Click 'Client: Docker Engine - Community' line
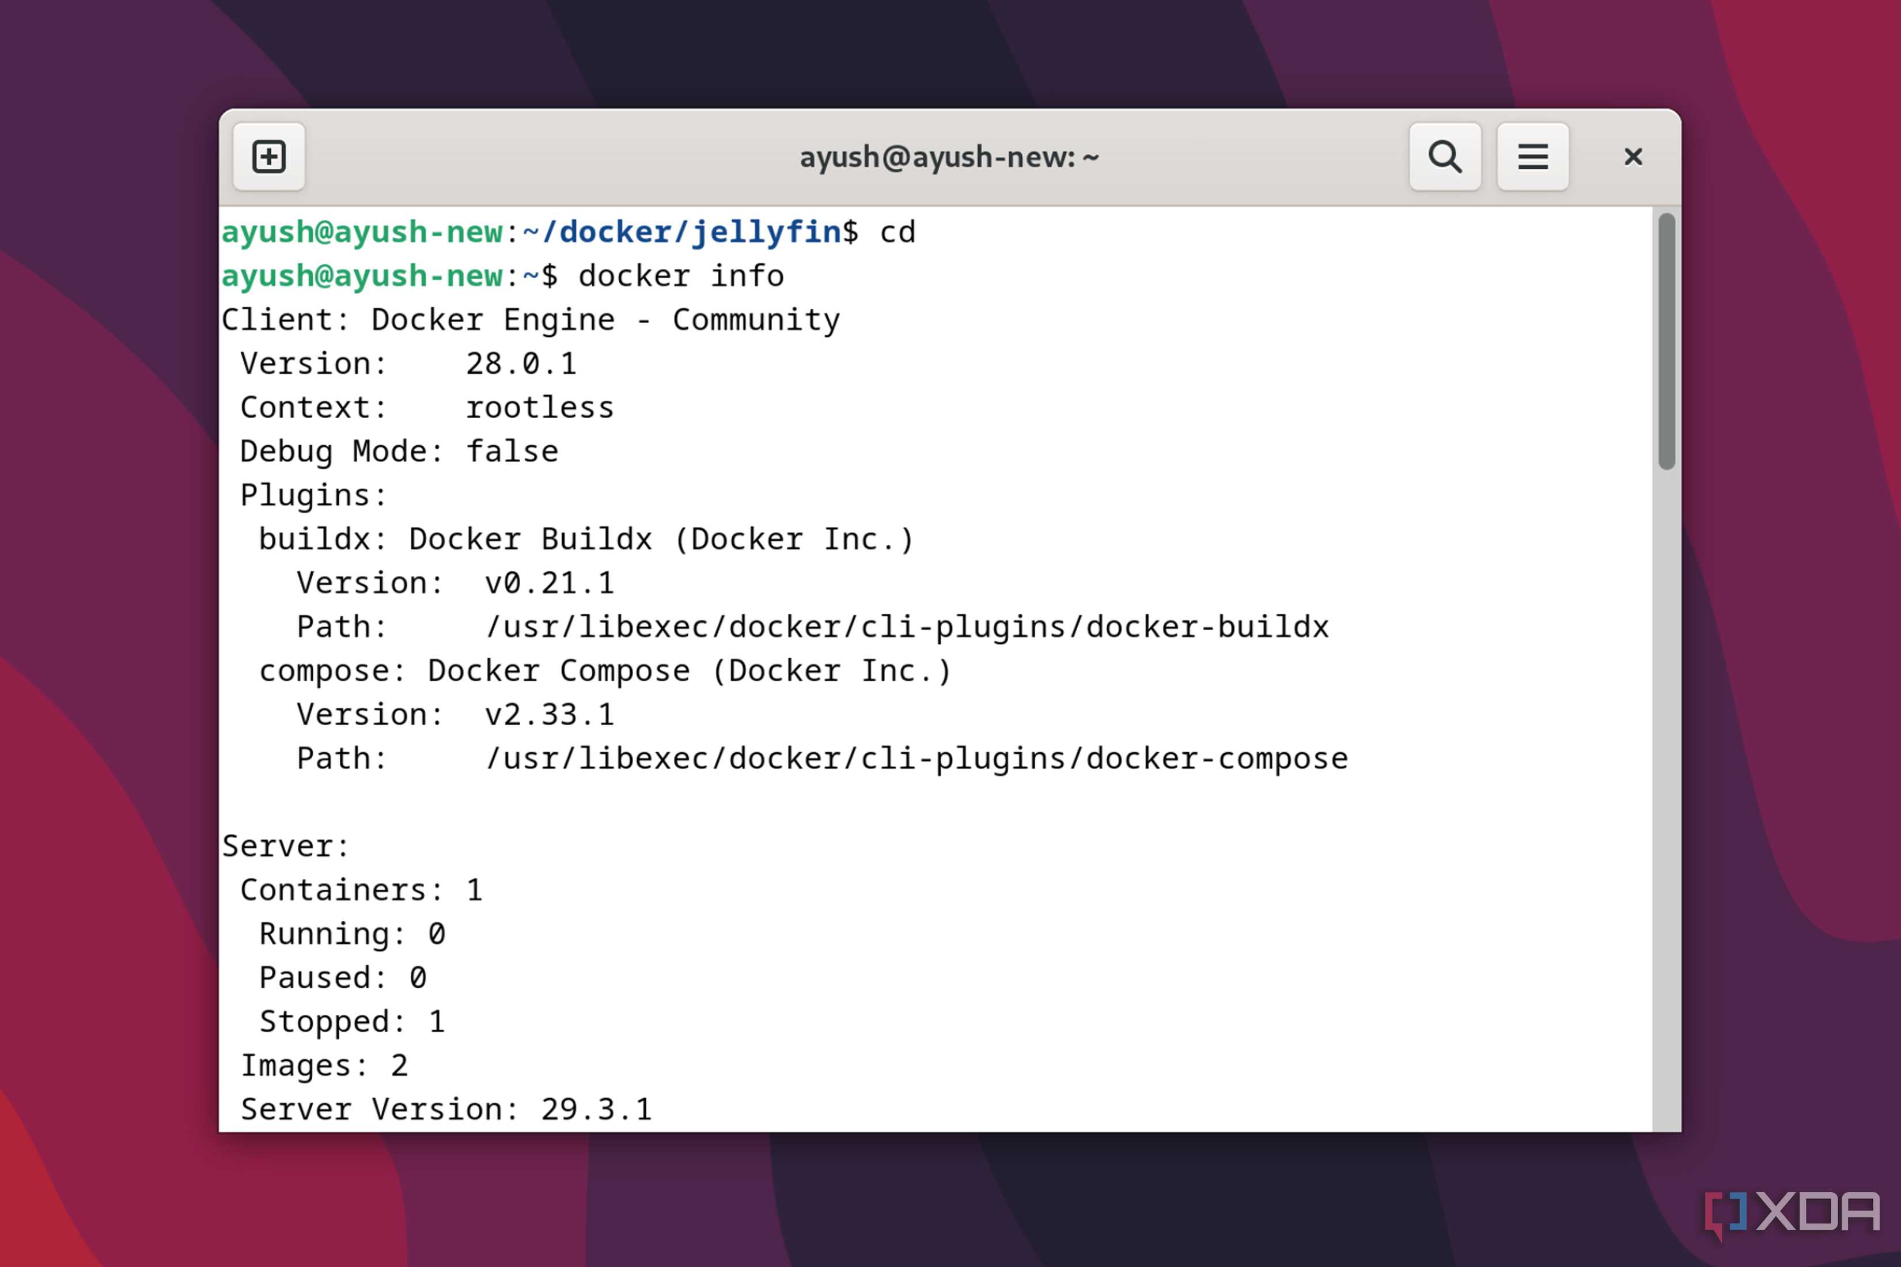This screenshot has width=1901, height=1267. pos(531,321)
